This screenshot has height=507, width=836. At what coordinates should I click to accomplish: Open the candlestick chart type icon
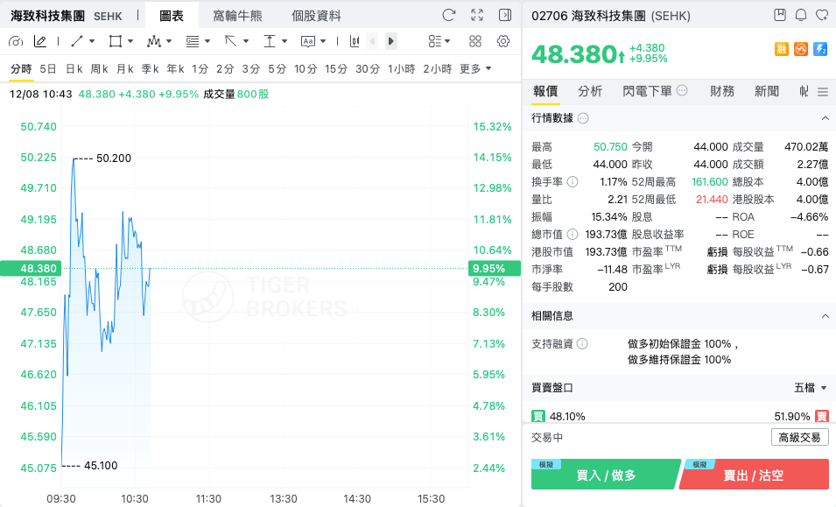point(355,41)
